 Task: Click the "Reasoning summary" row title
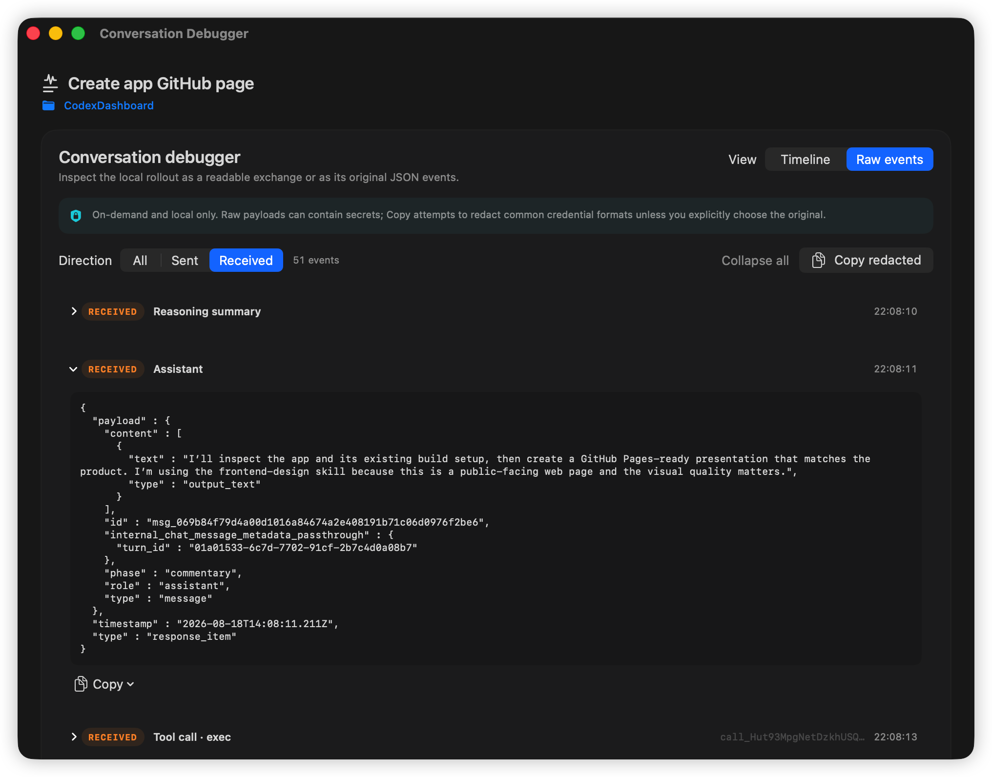[207, 311]
